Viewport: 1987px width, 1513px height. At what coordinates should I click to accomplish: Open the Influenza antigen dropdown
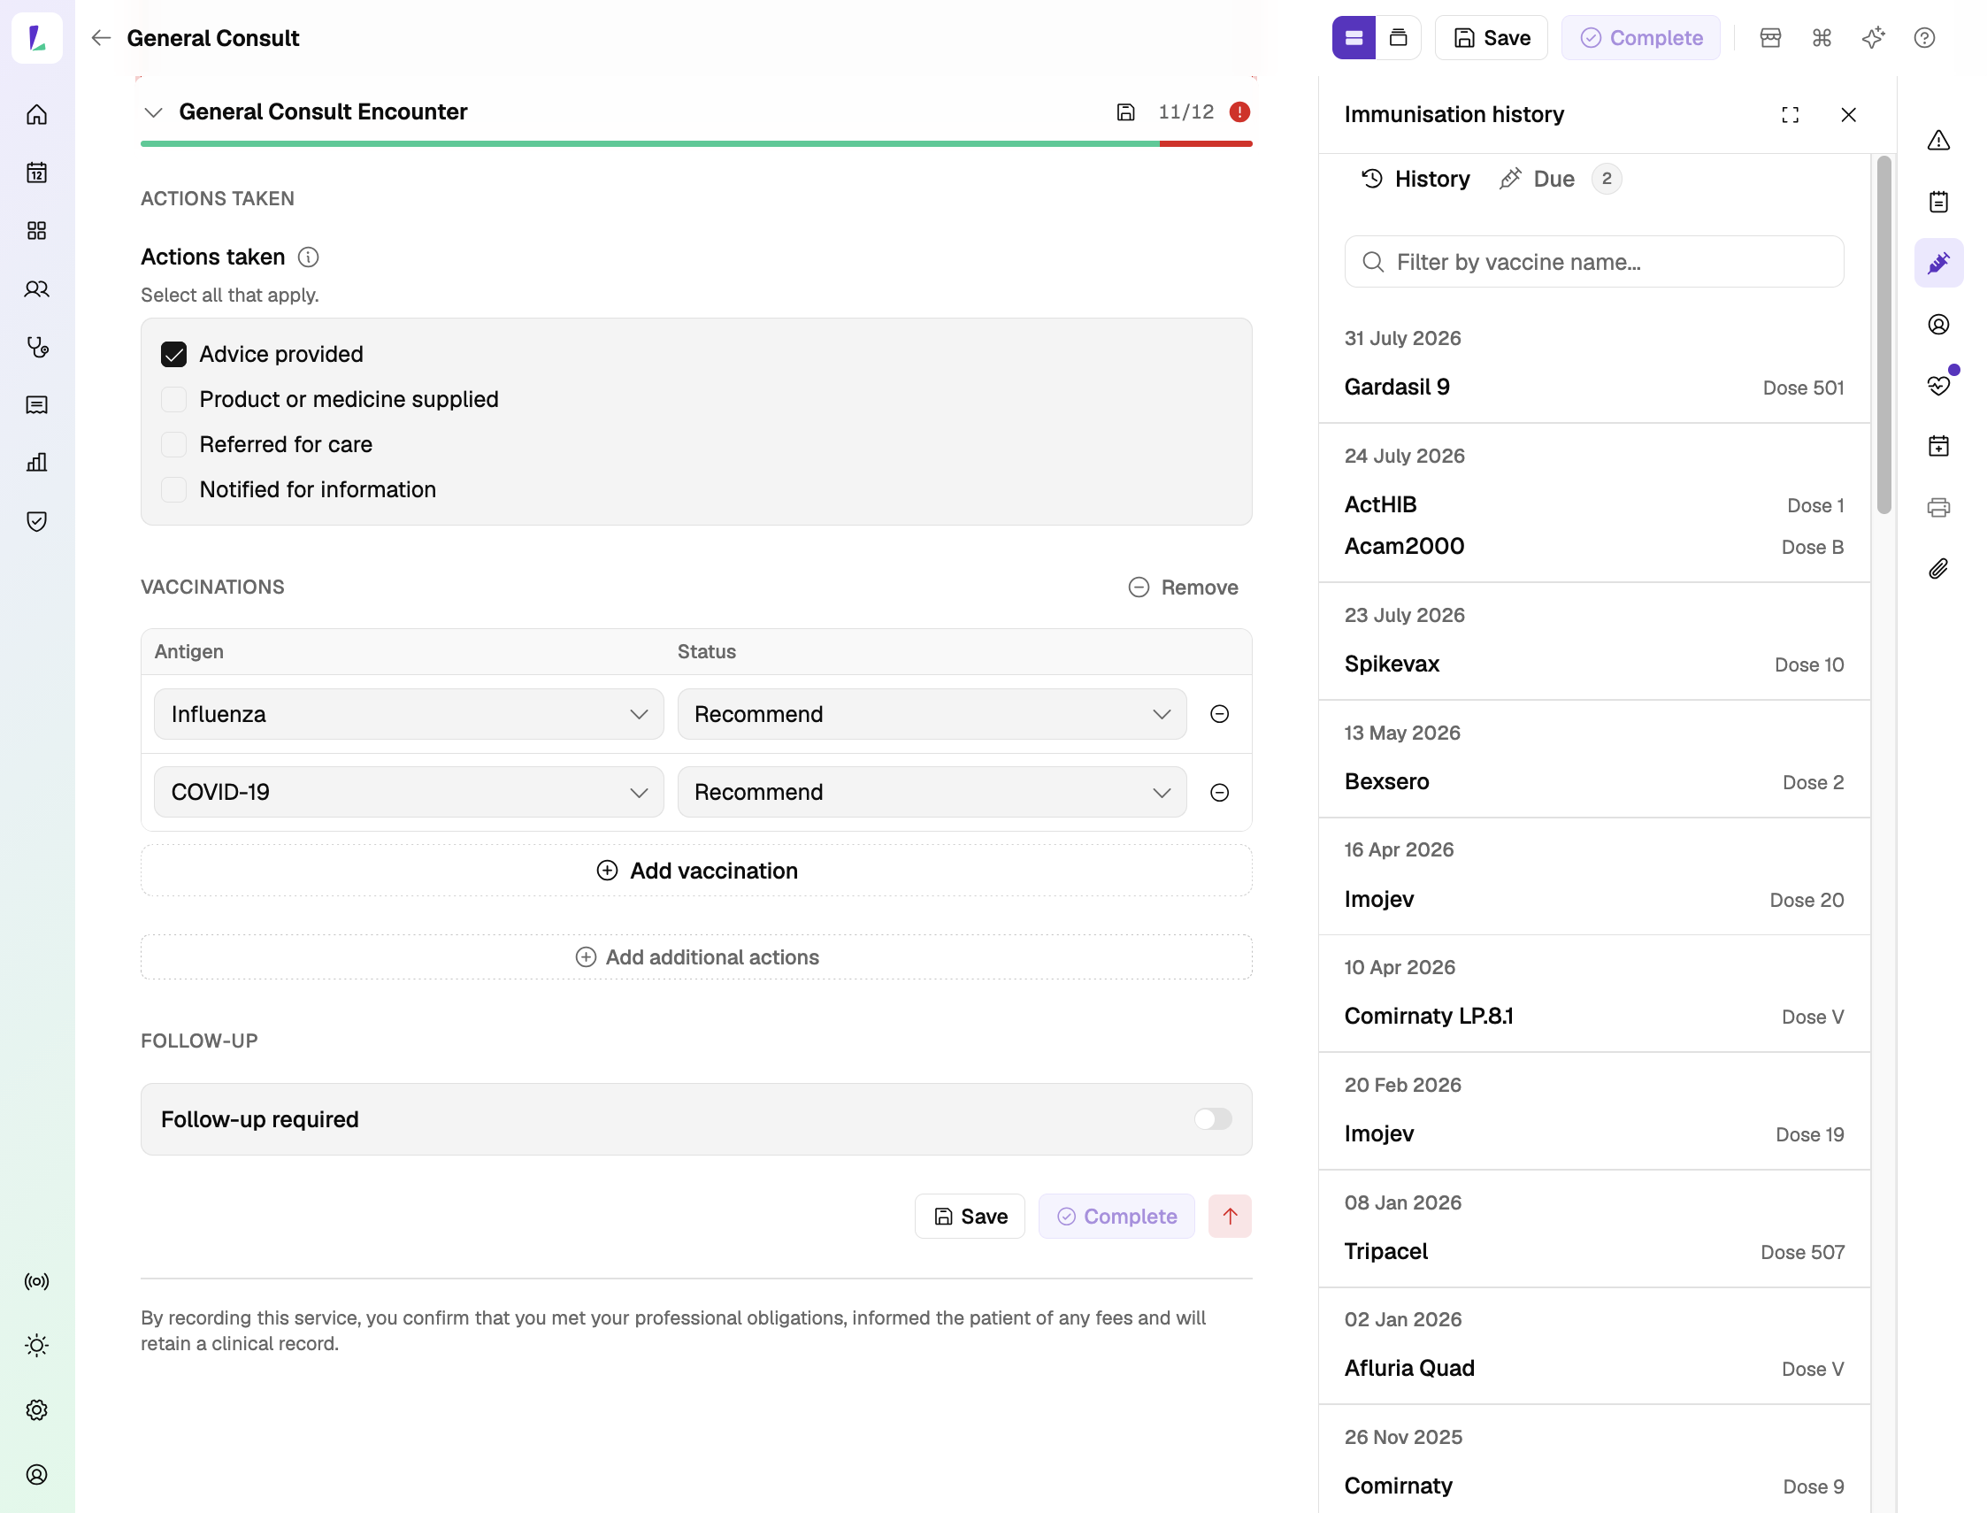tap(409, 714)
